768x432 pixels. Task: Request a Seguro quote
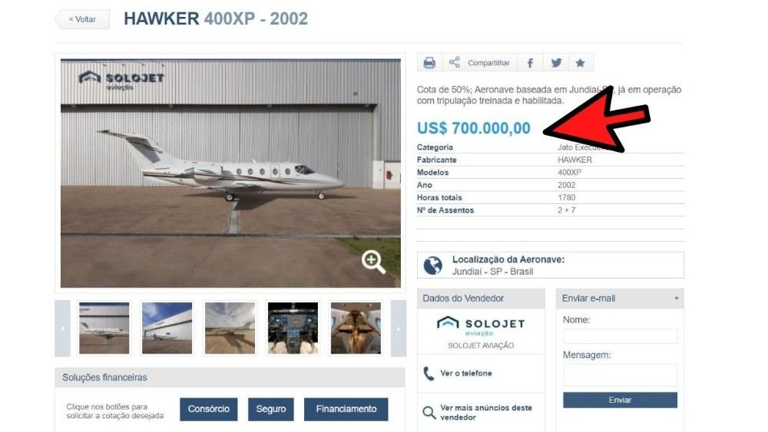point(271,409)
